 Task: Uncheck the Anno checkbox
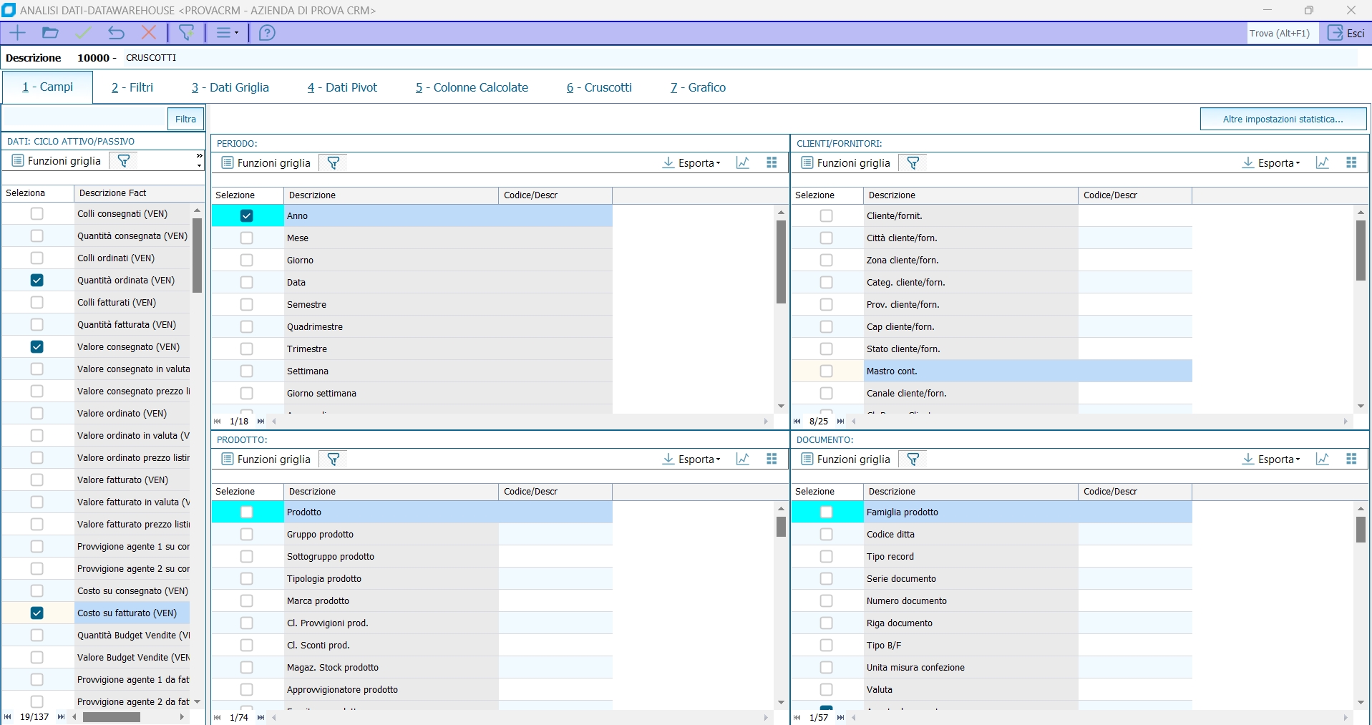coord(247,216)
